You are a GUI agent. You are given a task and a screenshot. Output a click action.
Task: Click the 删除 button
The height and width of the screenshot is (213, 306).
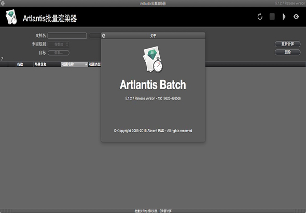pyautogui.click(x=288, y=52)
